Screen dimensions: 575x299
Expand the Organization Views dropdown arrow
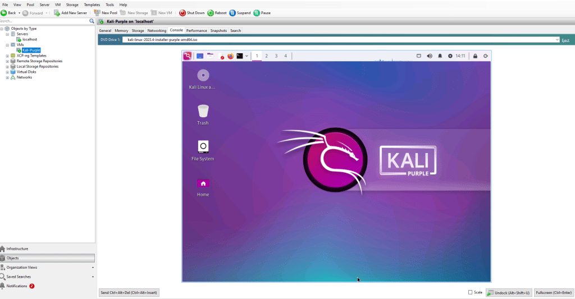tap(93, 268)
